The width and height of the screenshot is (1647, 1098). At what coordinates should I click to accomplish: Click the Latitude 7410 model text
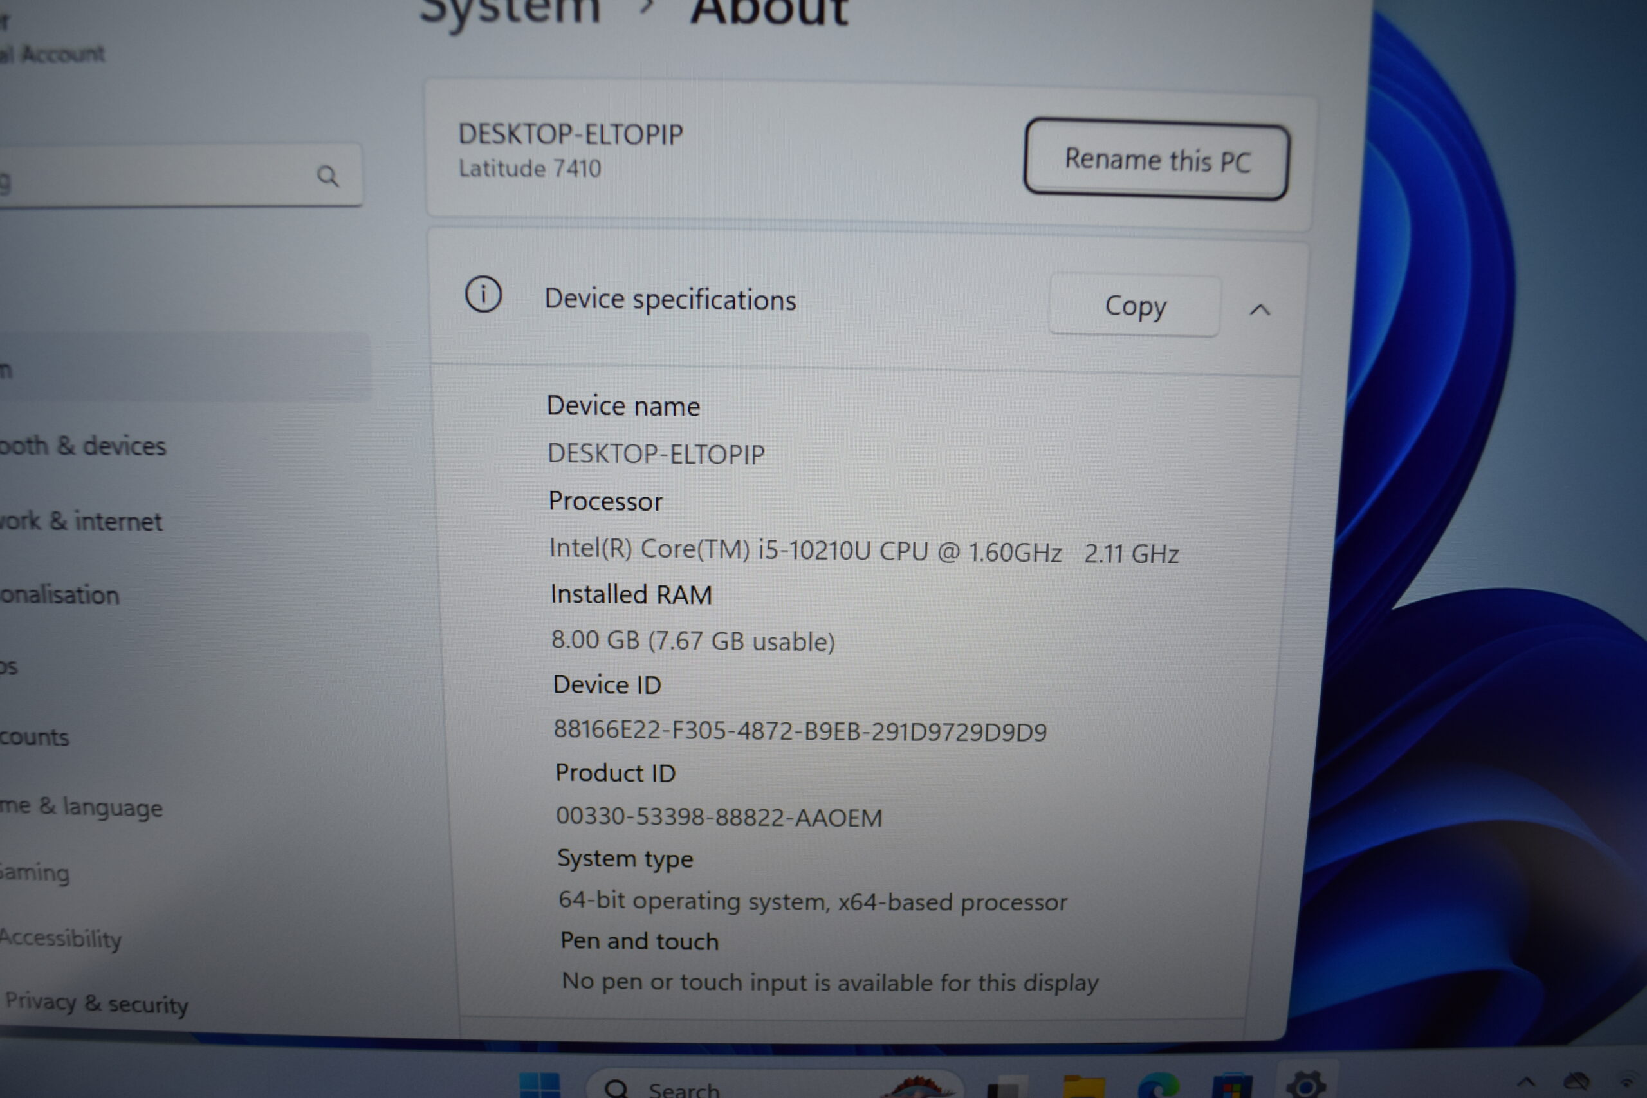[x=529, y=168]
